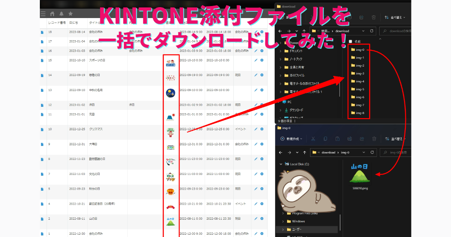Go back in the img-0 window

coord(280,152)
